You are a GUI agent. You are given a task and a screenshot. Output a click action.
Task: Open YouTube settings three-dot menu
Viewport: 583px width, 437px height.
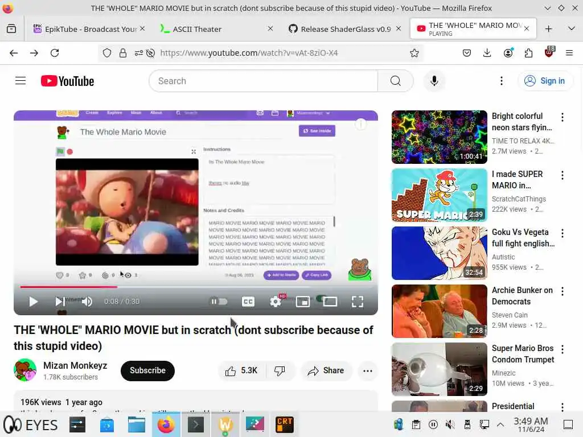point(501,81)
